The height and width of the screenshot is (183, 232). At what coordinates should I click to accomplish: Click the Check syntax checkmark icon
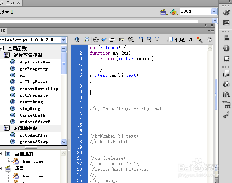[104, 39]
